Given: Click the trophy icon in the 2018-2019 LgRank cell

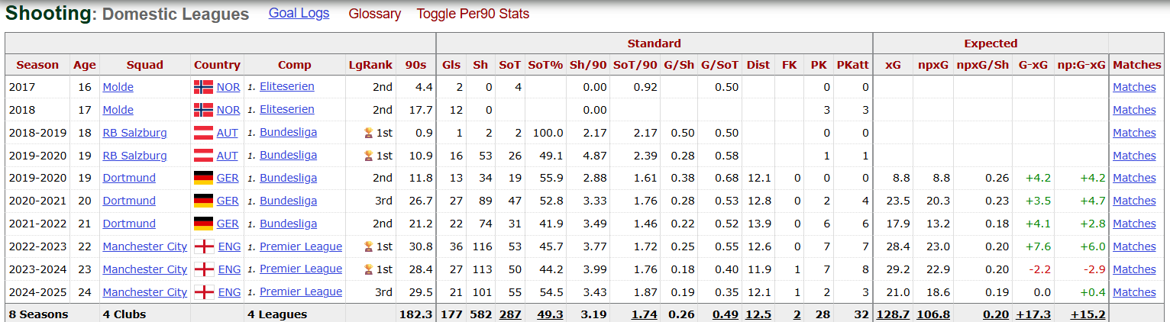Looking at the screenshot, I should [369, 133].
